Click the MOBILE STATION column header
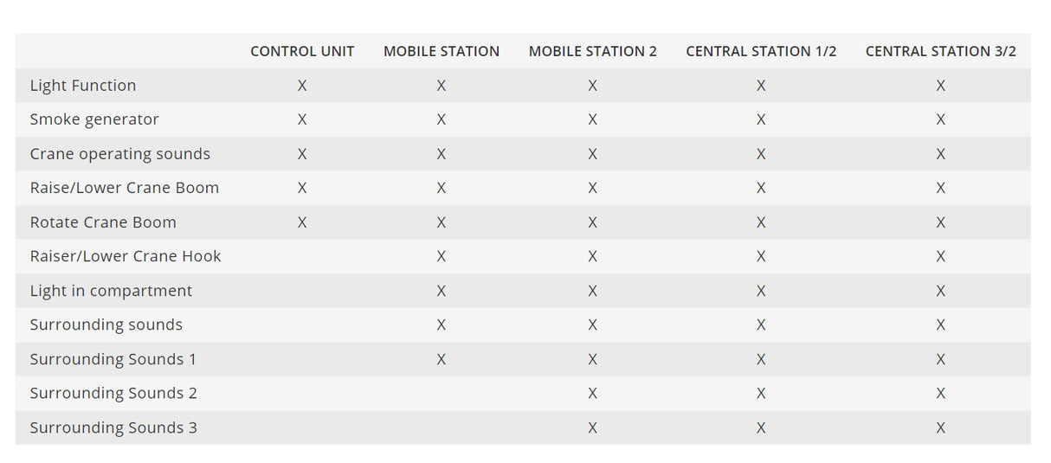This screenshot has width=1051, height=463. (442, 51)
